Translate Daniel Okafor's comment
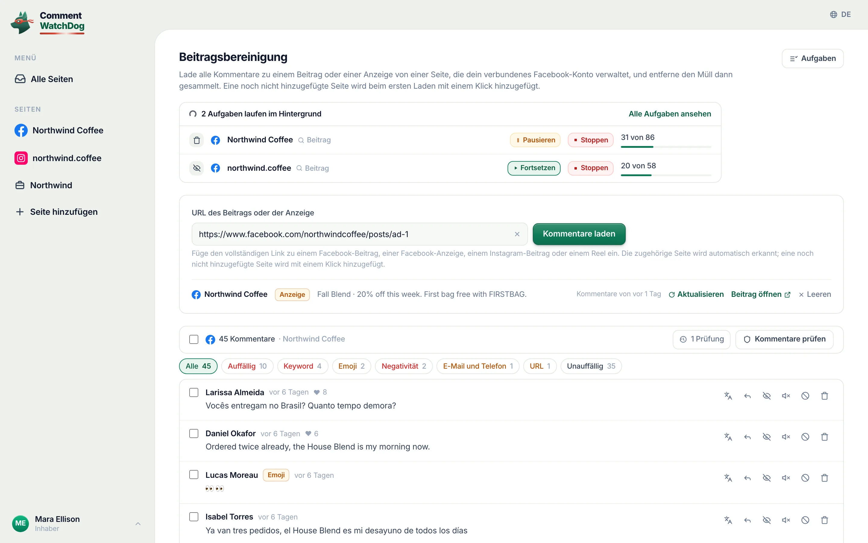Screen dimensions: 868x543 pos(728,437)
